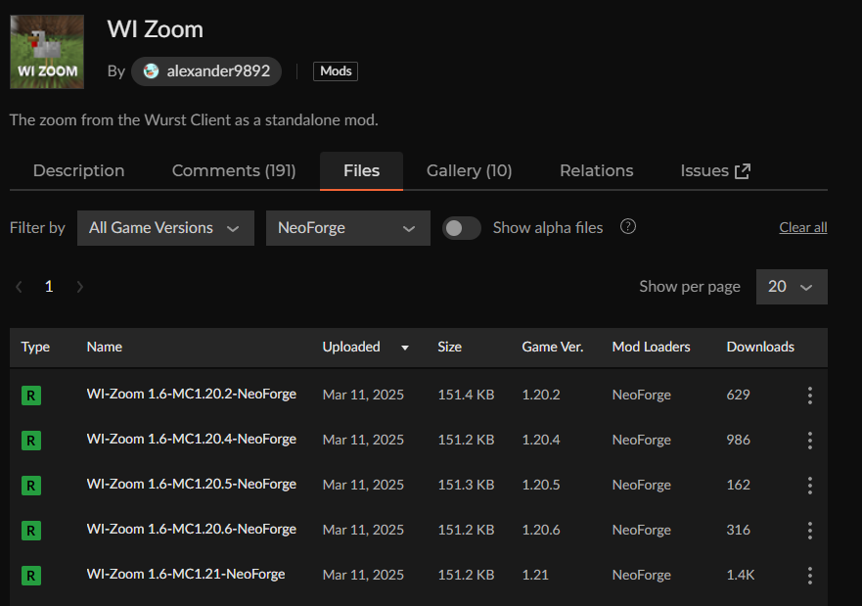Expand the NeoForge mod loader filter
The height and width of the screenshot is (606, 862).
347,228
